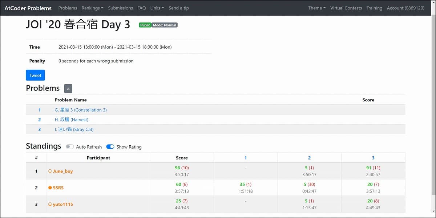Viewport: 436px width, 218px height.
Task: Open column 1 problem link in the Standings header
Action: point(246,158)
